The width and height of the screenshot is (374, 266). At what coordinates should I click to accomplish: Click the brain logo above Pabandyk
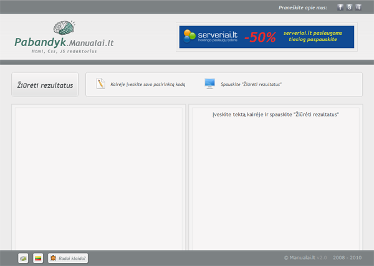click(64, 28)
